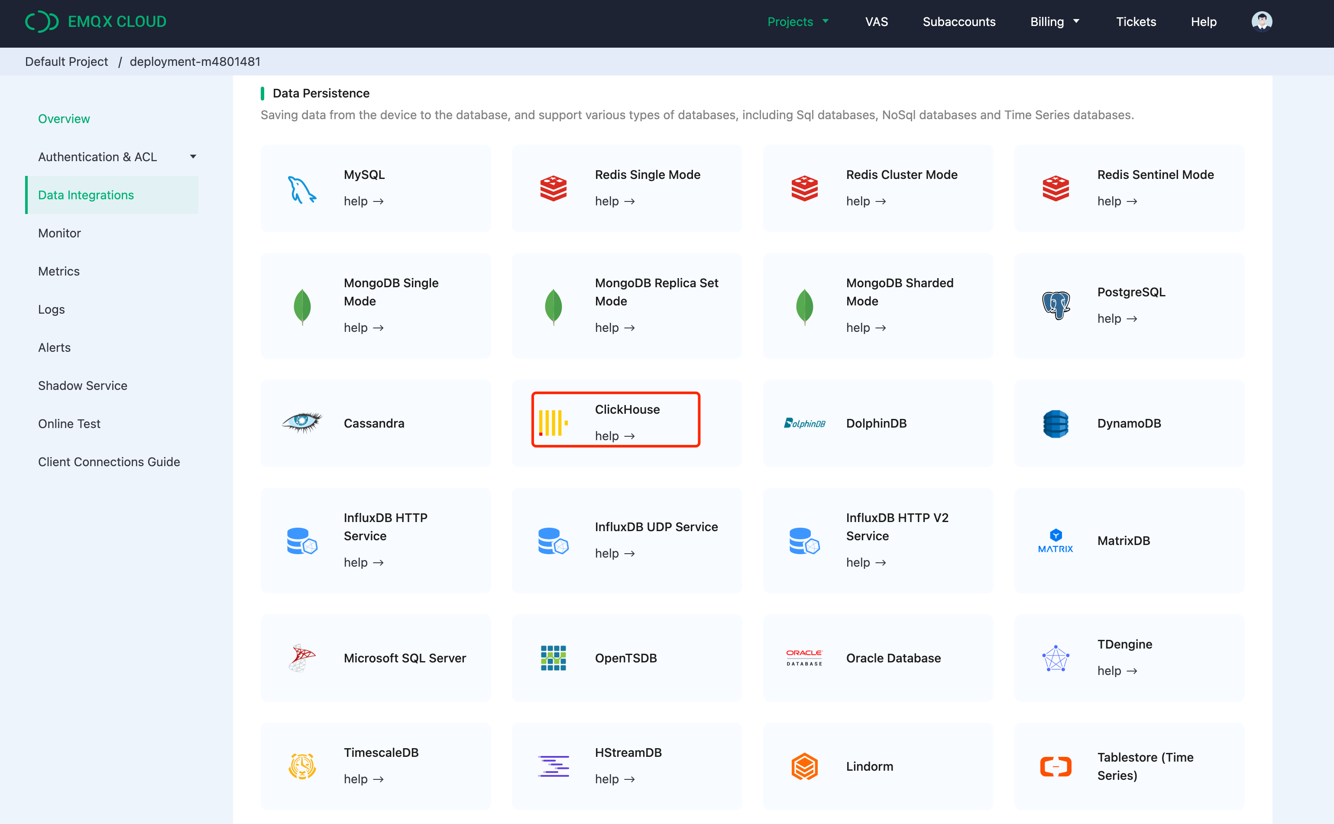
Task: Expand the Billing dropdown
Action: (1054, 21)
